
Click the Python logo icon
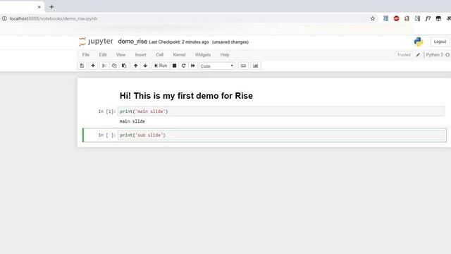[419, 42]
